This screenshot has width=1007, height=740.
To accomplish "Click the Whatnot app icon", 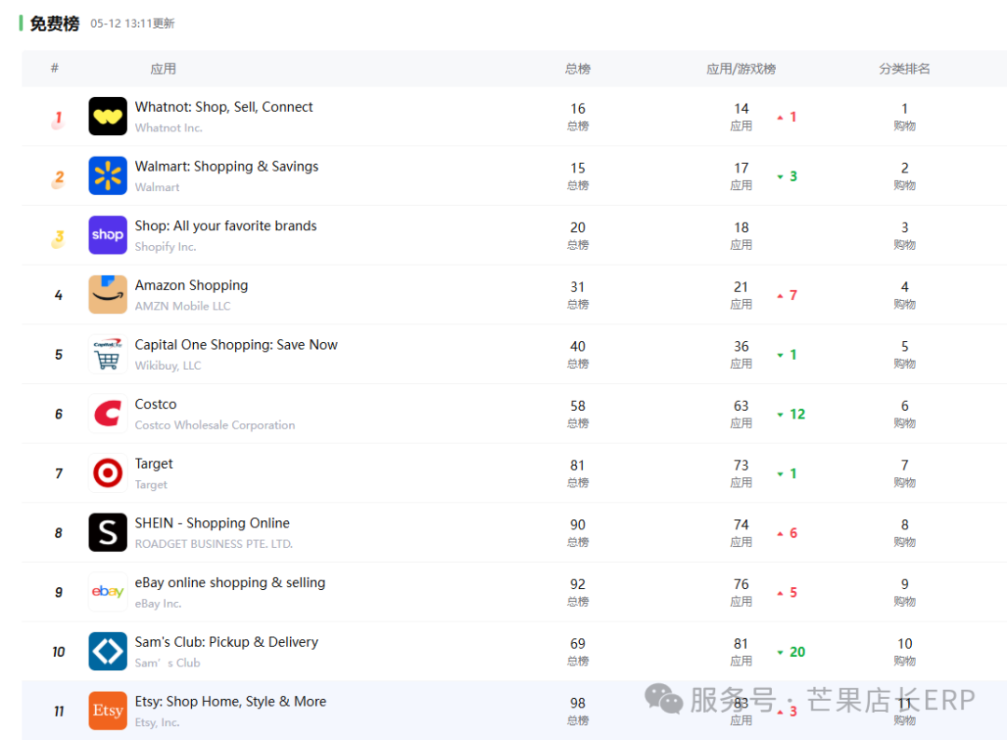I will (107, 116).
